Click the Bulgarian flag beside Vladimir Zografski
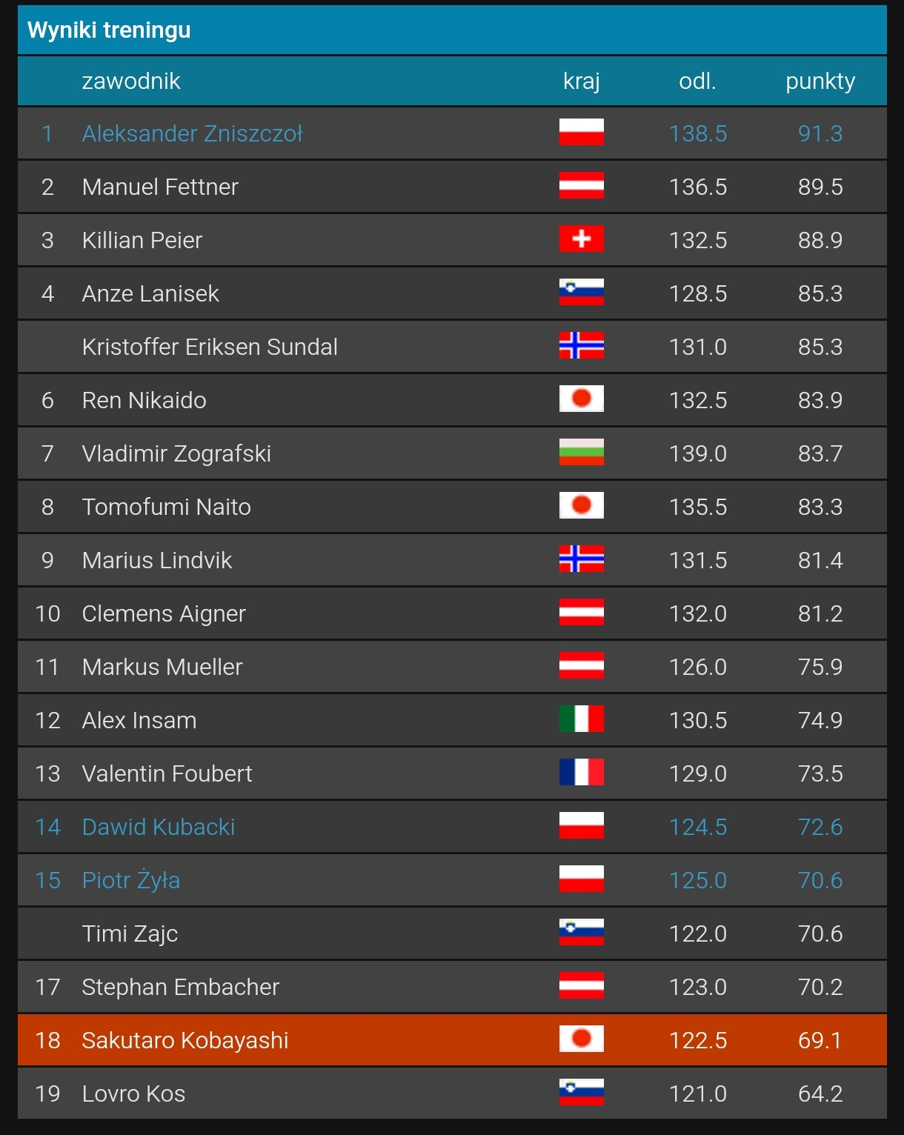Image resolution: width=904 pixels, height=1135 pixels. pyautogui.click(x=581, y=453)
